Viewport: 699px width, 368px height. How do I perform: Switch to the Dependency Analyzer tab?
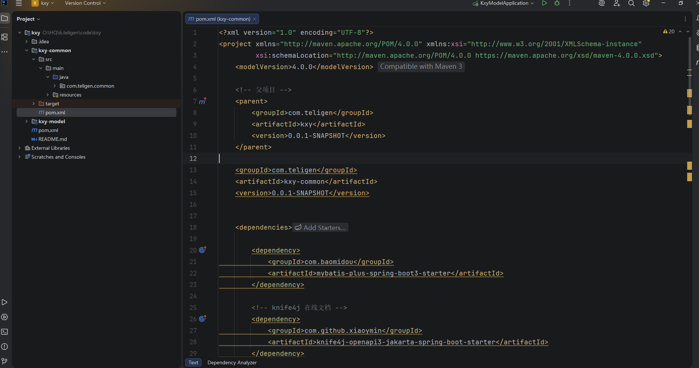[232, 362]
